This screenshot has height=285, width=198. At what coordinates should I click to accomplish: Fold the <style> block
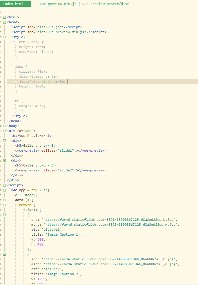(5, 37)
